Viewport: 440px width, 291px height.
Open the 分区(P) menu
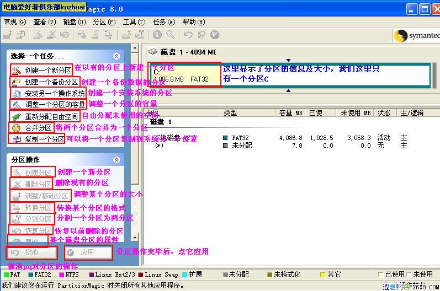(x=104, y=22)
